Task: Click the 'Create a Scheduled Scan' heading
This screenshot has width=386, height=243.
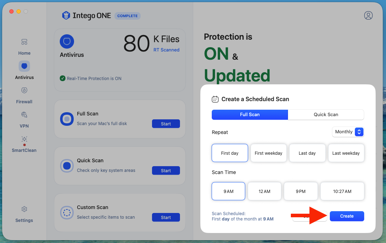Action: pos(255,99)
